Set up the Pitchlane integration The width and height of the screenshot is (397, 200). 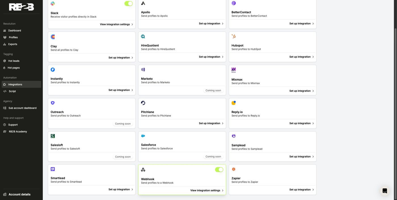(211, 123)
